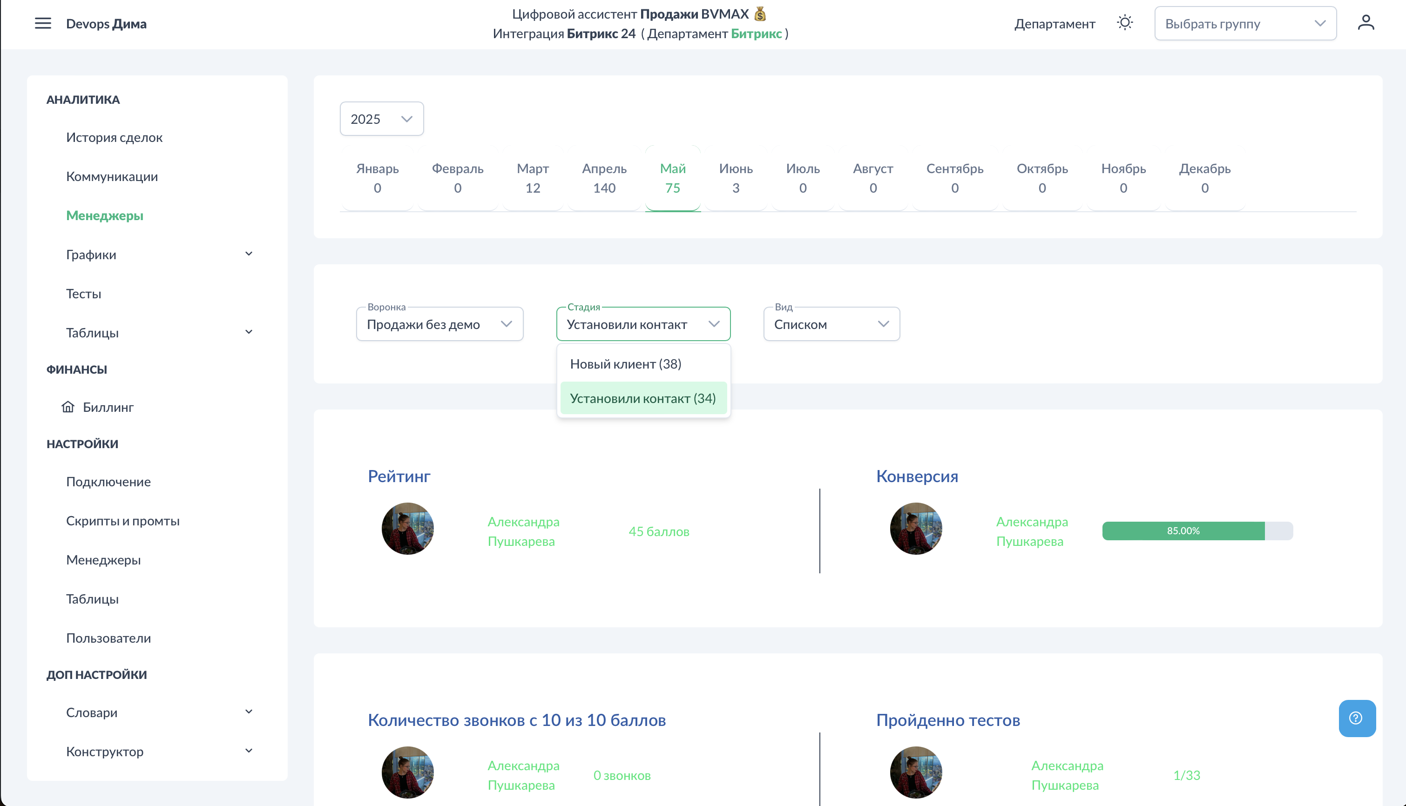Go to Скрипты и промты settings

tap(123, 520)
